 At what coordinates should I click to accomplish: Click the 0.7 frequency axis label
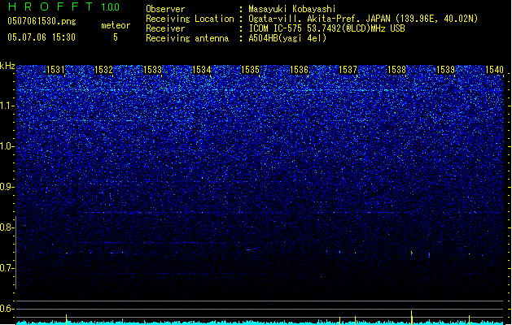click(x=7, y=268)
